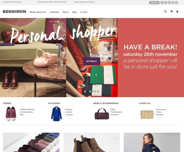
Task: Open the Classic with laces link
Action: tap(27, 109)
